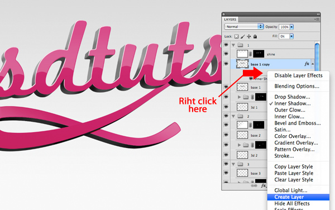Open the Normal blend mode dropdown

[244, 27]
